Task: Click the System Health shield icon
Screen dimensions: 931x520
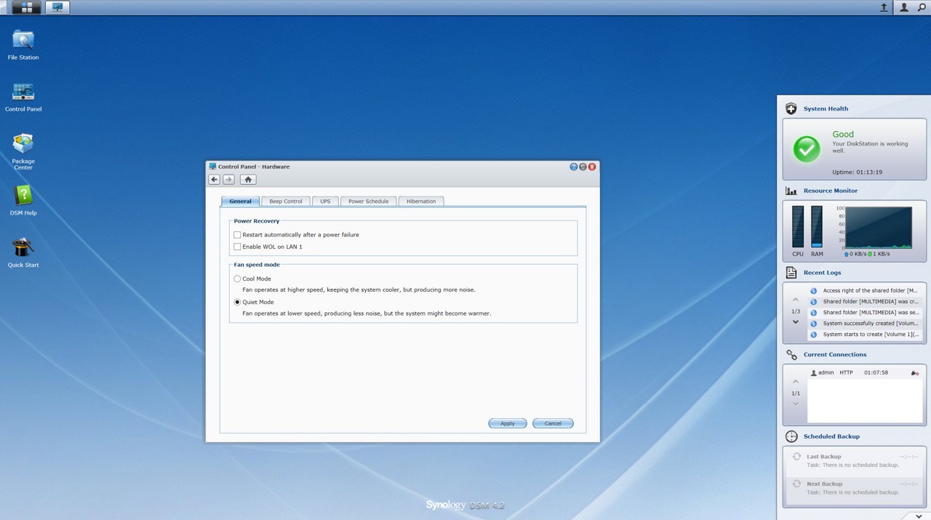Action: point(791,109)
